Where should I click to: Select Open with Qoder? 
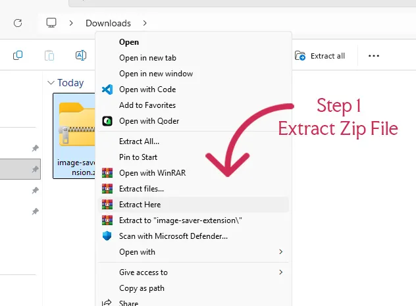(194, 121)
